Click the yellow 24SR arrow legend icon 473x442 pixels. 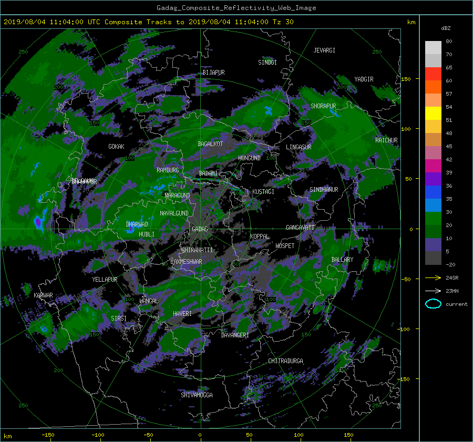tap(433, 277)
